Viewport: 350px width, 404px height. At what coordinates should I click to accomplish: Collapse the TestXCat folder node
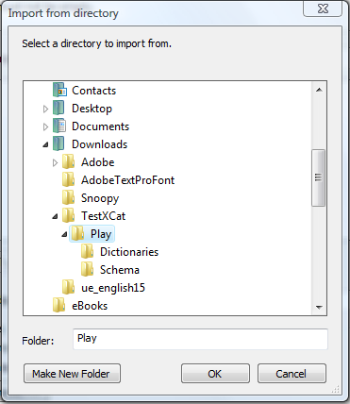click(56, 216)
